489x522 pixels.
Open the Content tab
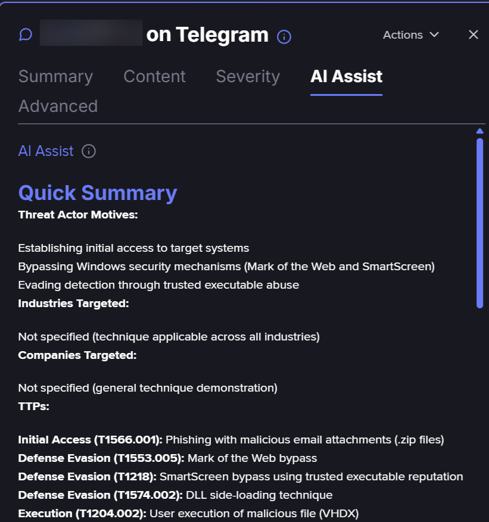(x=154, y=77)
